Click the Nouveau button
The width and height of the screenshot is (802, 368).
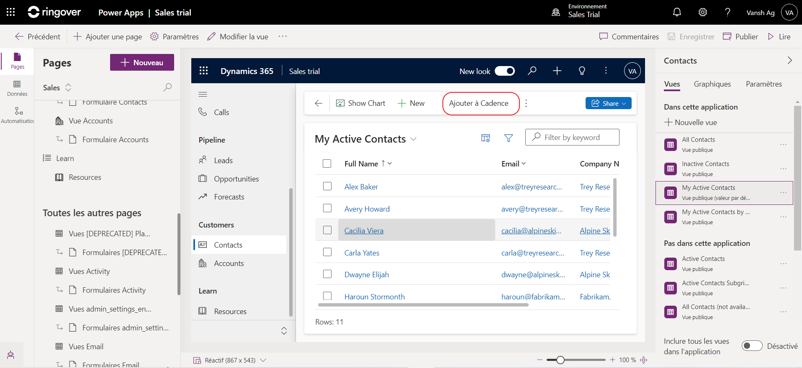(142, 62)
